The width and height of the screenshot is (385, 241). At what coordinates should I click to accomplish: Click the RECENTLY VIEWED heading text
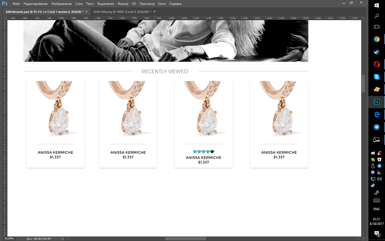point(165,71)
